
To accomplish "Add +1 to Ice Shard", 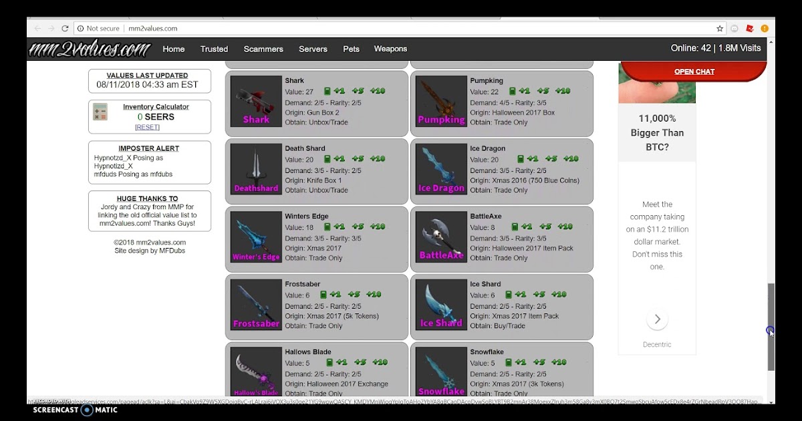I will pyautogui.click(x=521, y=295).
